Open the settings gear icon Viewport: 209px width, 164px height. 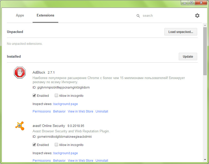[197, 16]
